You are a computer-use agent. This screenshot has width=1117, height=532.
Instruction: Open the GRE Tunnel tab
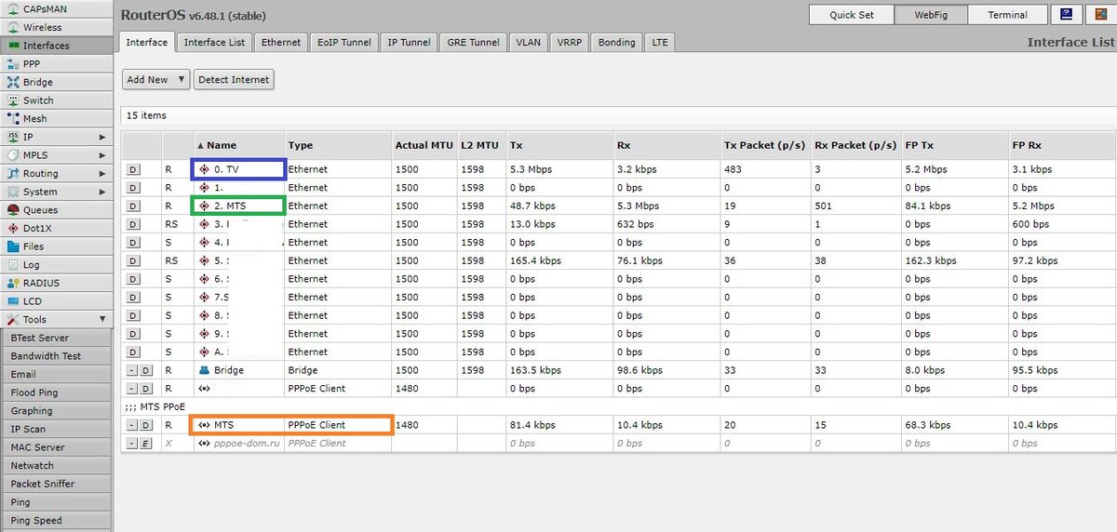[473, 42]
